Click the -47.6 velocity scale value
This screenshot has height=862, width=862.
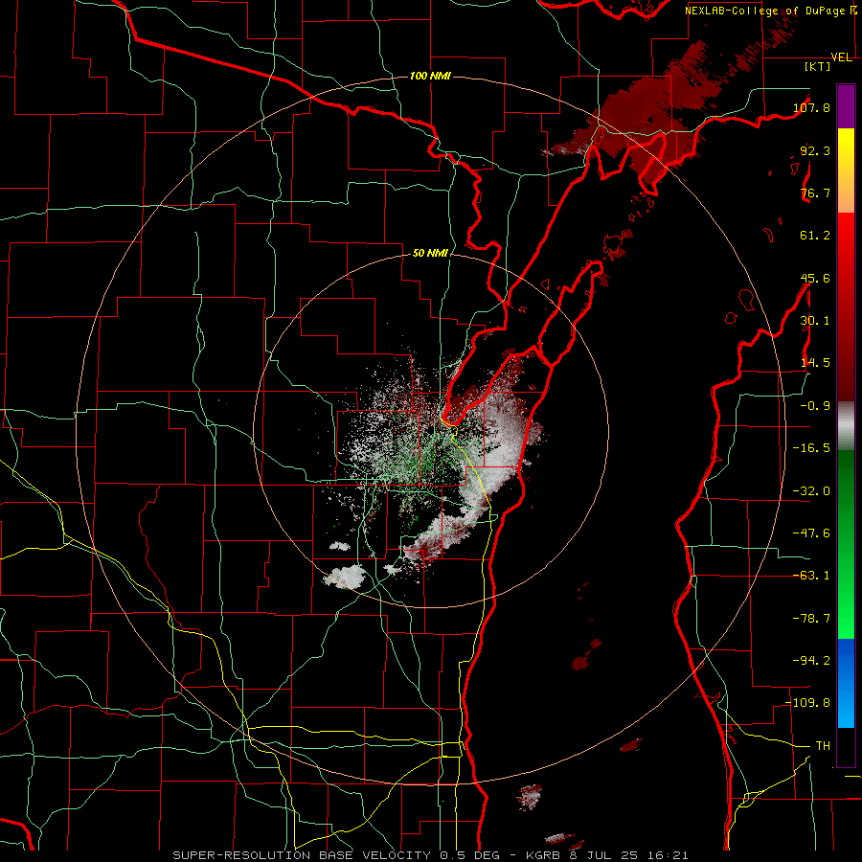[811, 533]
